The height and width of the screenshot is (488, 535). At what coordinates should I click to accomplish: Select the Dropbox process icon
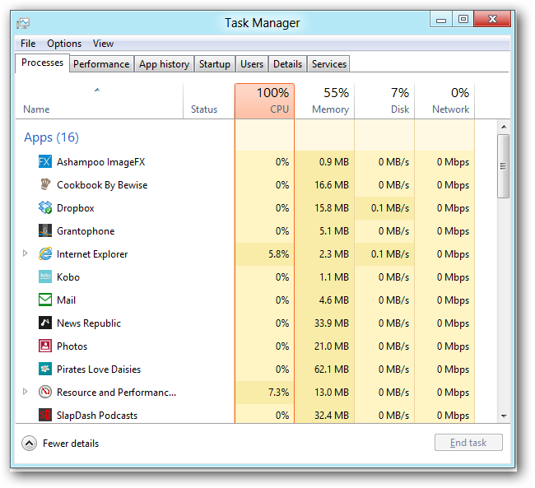tap(45, 208)
